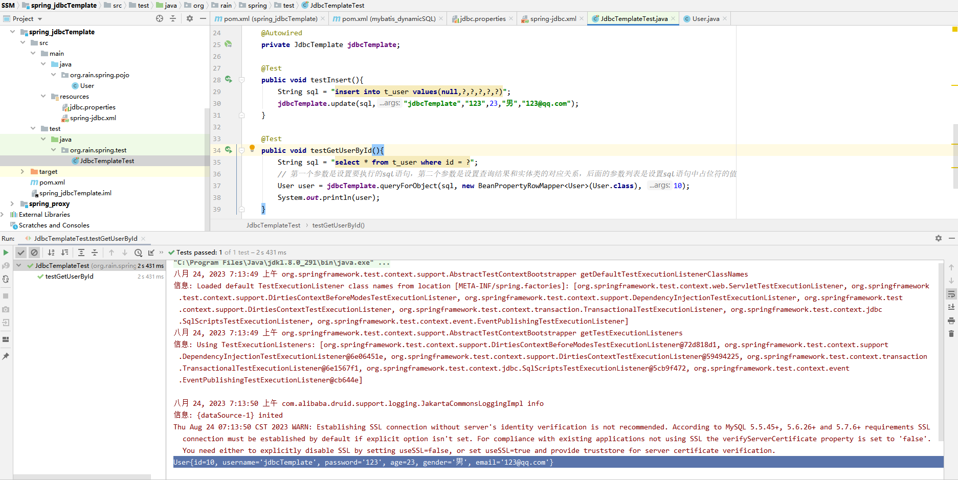This screenshot has height=480, width=958.
Task: Click the Exit sign-out icon in Run panel
Action: [6, 323]
